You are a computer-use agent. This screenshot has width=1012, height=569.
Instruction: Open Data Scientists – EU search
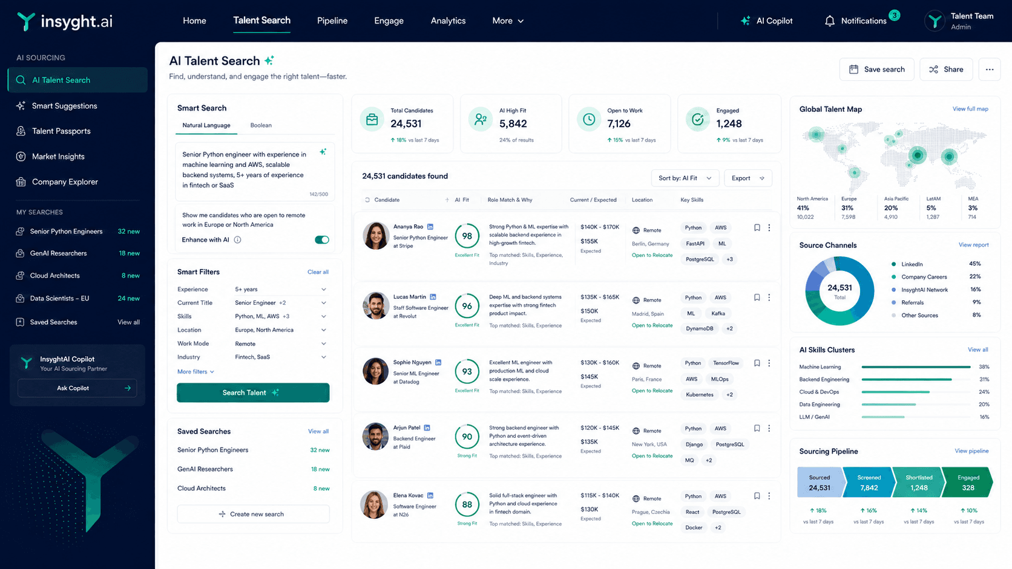click(x=77, y=299)
